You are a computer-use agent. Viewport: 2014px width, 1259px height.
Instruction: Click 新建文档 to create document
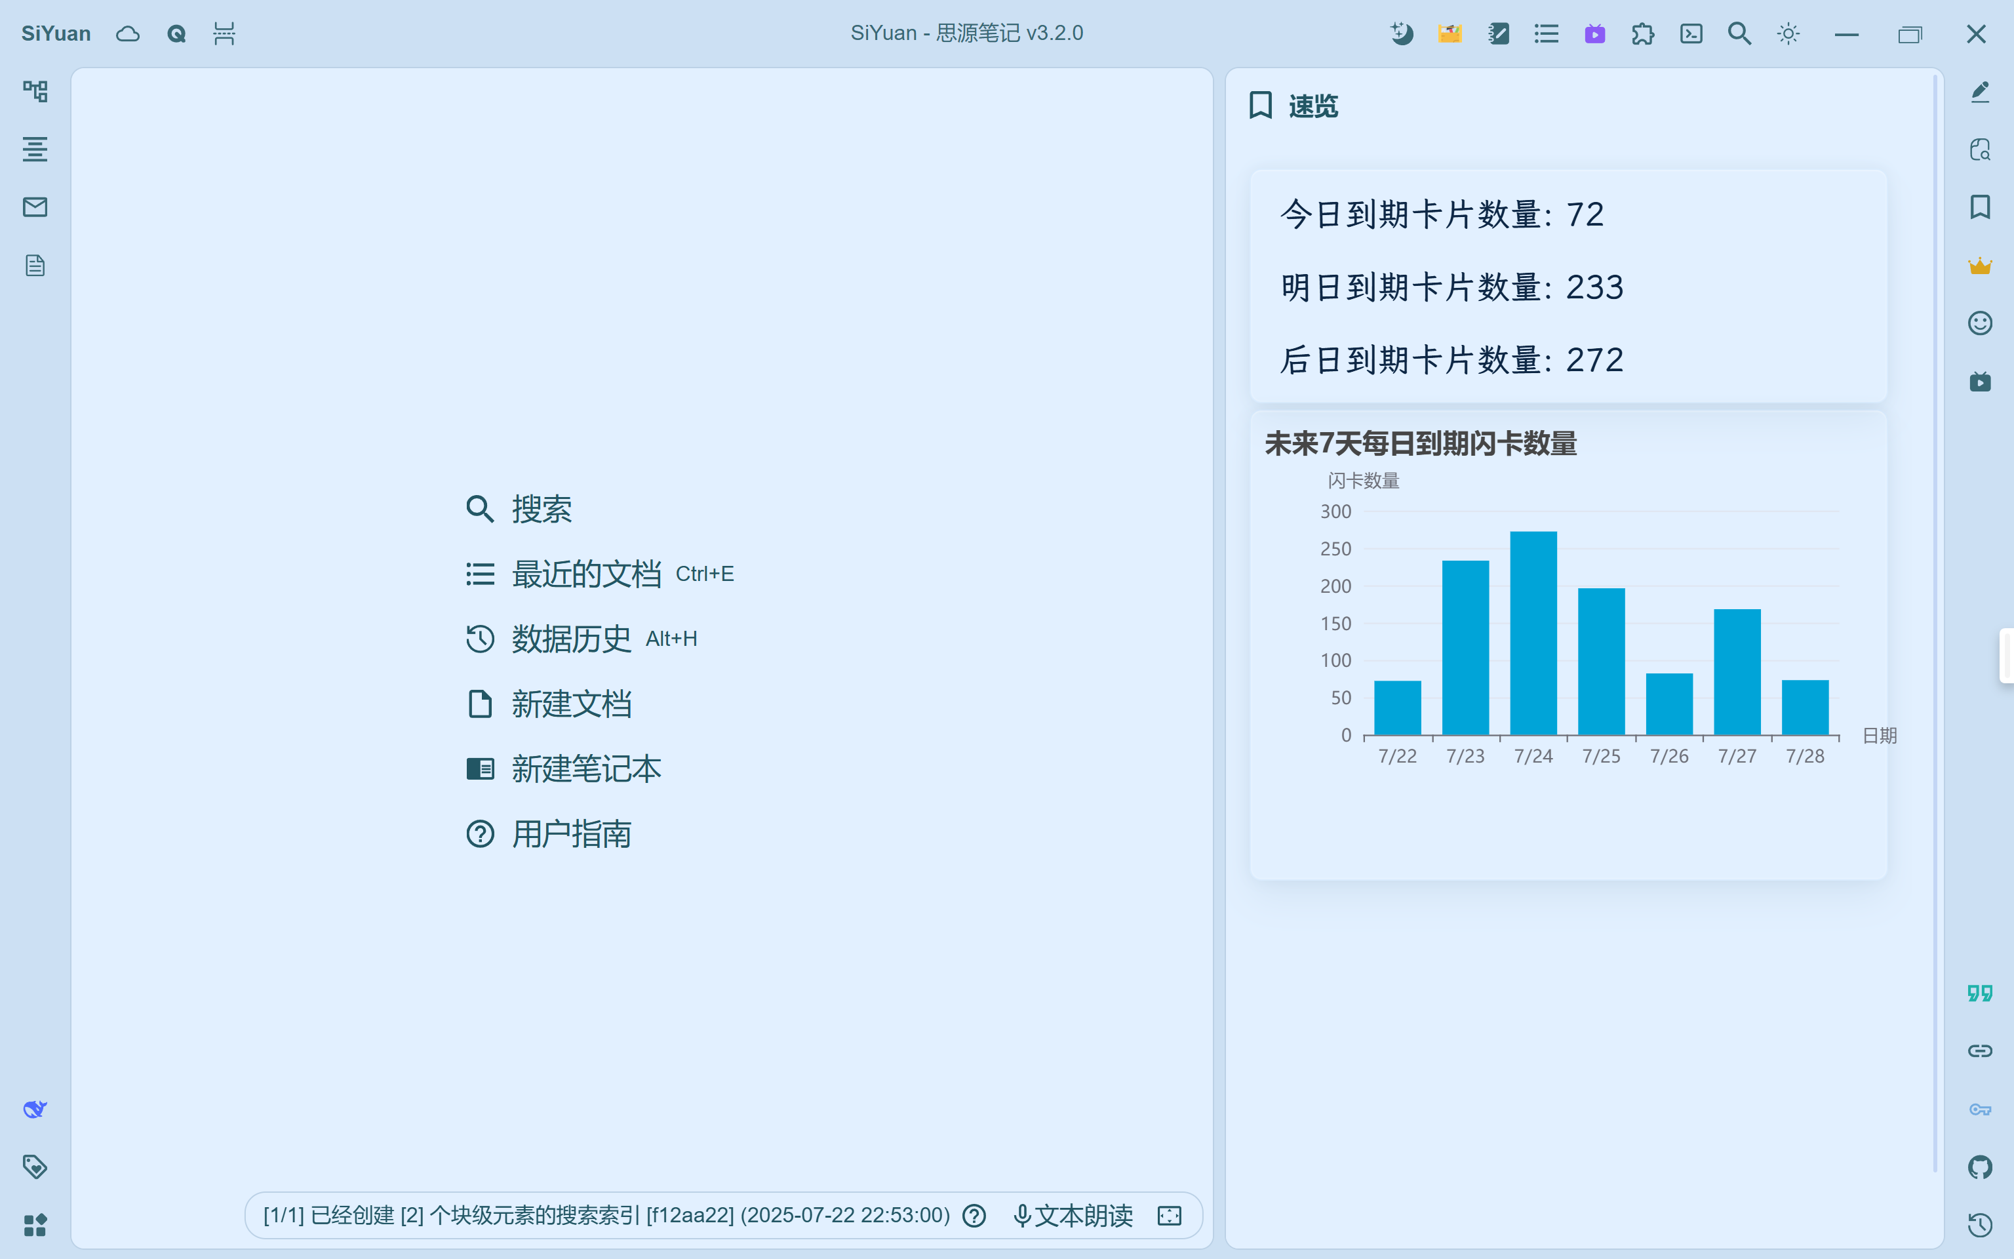click(571, 704)
